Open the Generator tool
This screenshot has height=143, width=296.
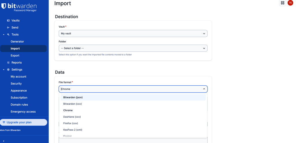click(x=17, y=42)
